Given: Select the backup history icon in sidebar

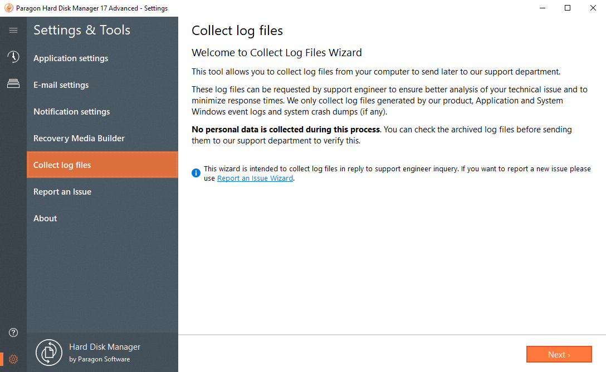Looking at the screenshot, I should [13, 56].
